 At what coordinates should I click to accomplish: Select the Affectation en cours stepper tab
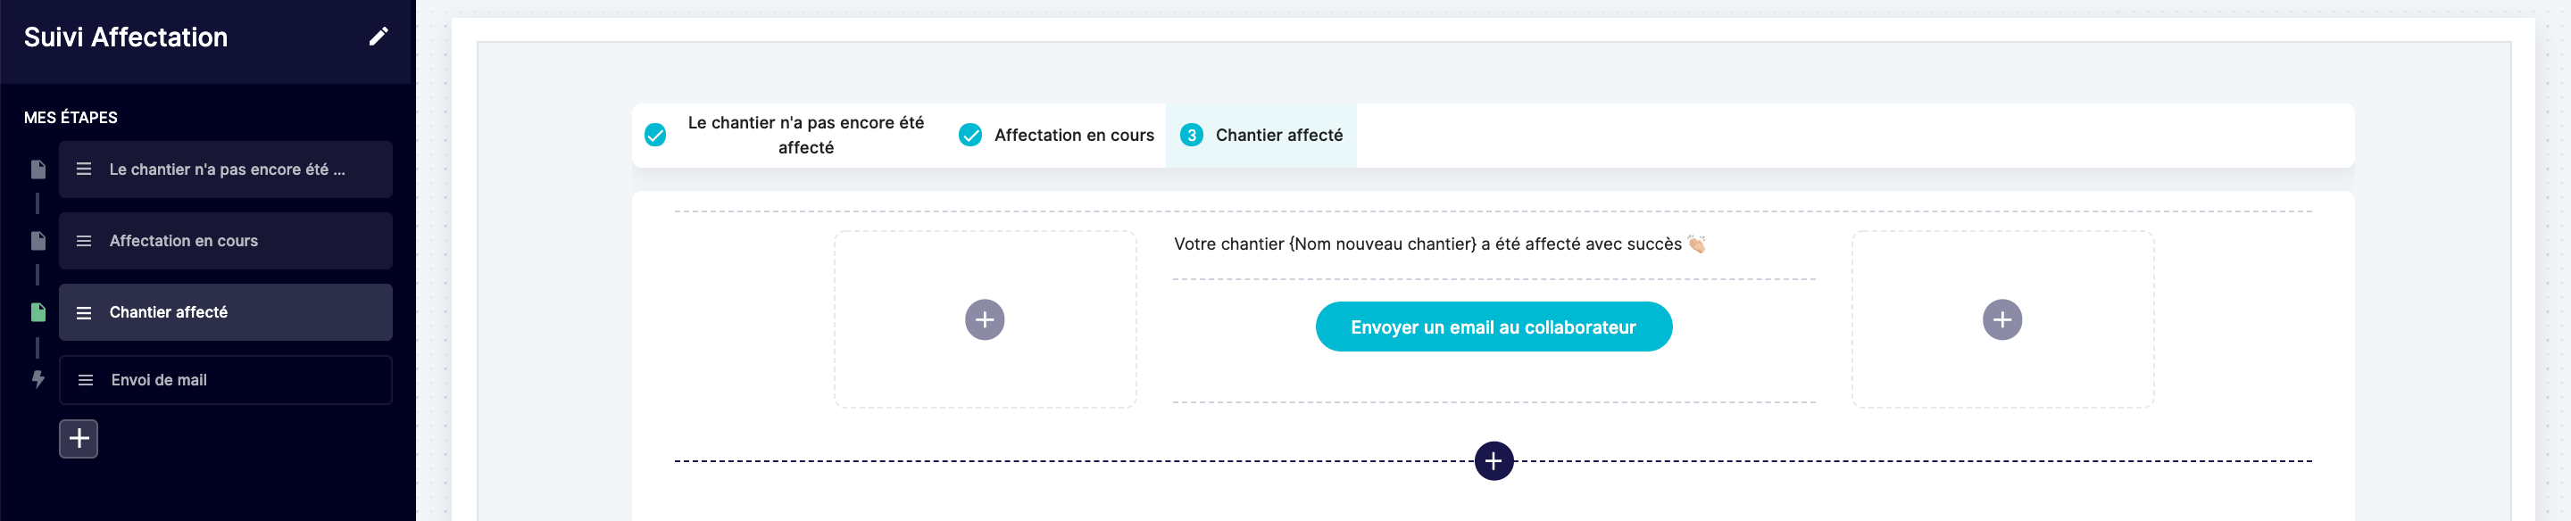pyautogui.click(x=1057, y=135)
